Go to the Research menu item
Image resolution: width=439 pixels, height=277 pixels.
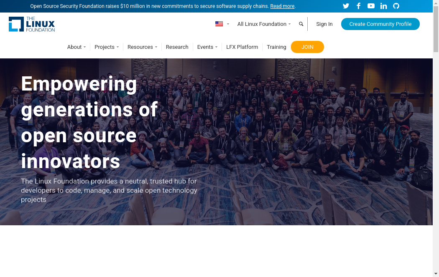(x=177, y=47)
